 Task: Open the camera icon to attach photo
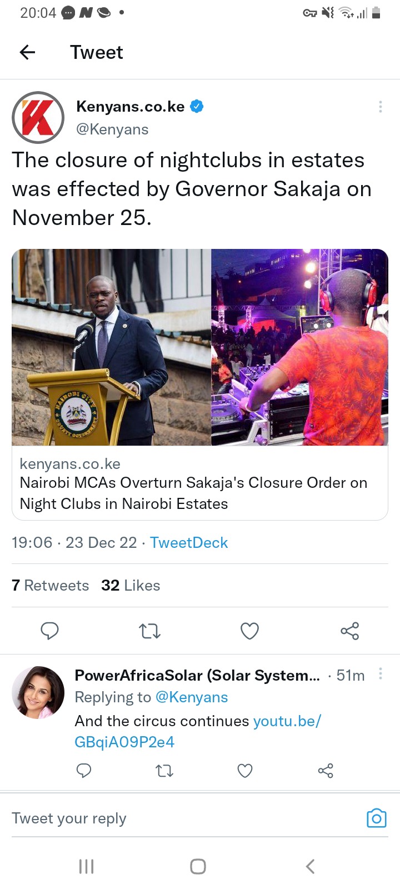[376, 818]
